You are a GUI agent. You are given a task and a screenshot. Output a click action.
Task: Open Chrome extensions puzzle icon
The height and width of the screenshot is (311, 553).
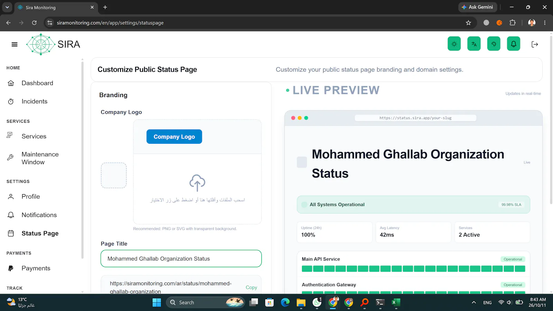(x=513, y=23)
